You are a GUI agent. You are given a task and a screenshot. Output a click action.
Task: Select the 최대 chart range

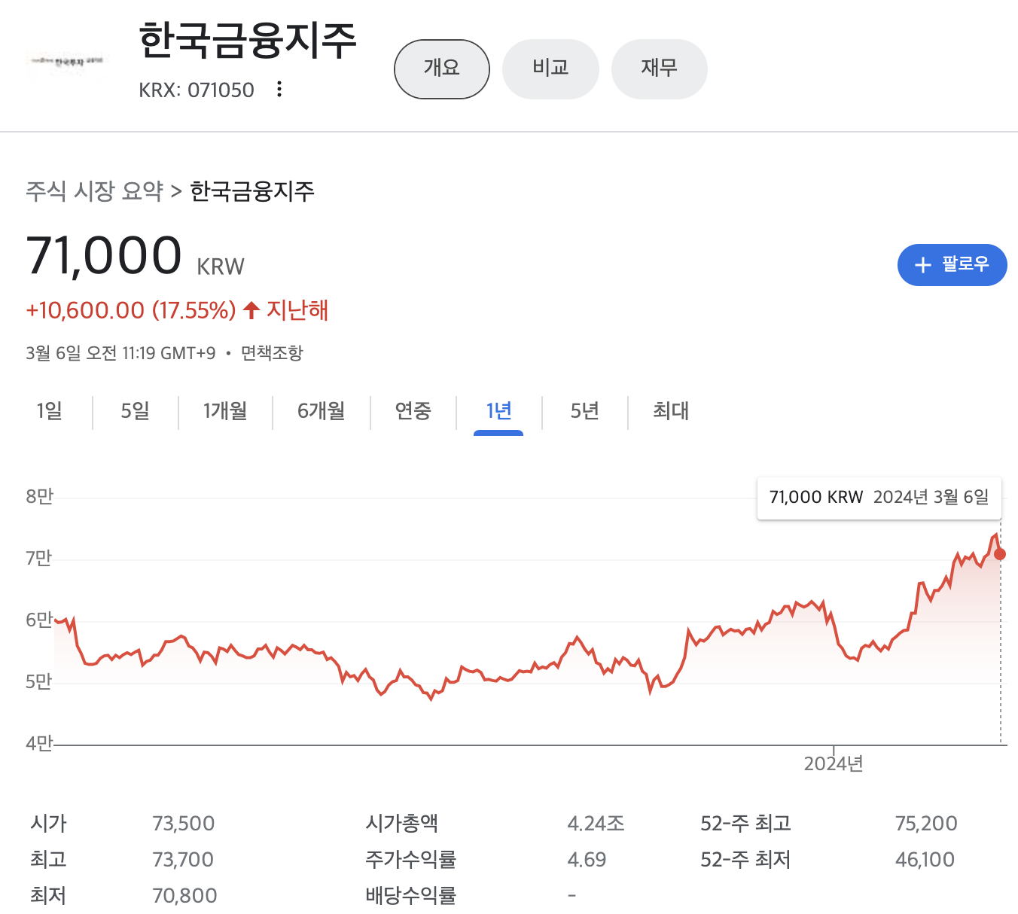click(x=671, y=411)
